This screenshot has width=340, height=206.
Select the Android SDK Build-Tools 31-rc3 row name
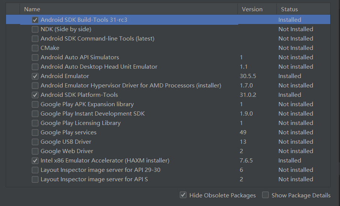84,20
